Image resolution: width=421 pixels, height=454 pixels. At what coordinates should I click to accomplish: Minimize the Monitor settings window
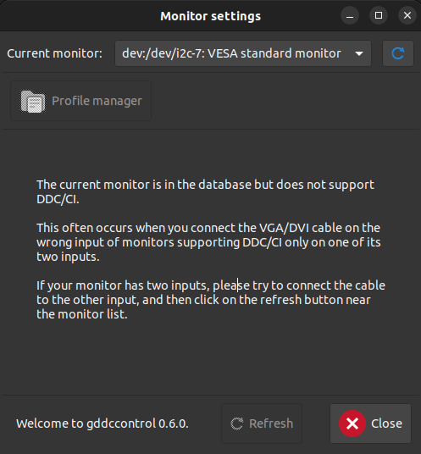[350, 15]
